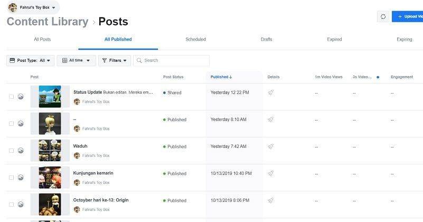This screenshot has width=423, height=222.
Task: Switch to the Scheduled tab
Action: click(x=195, y=40)
